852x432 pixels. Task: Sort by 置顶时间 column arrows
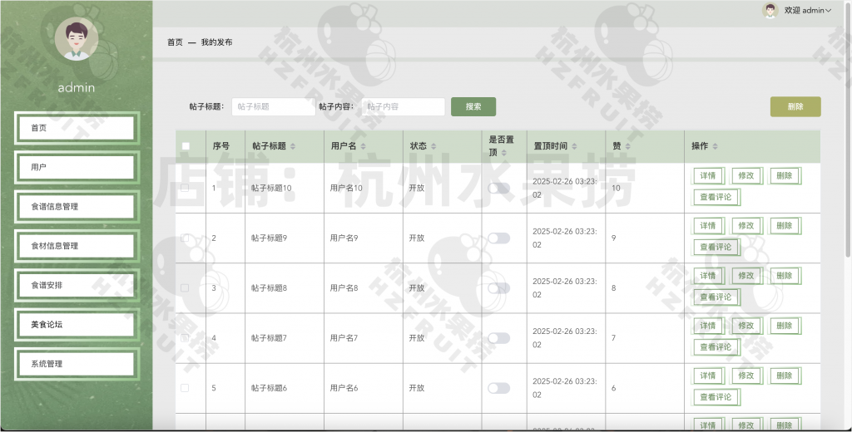click(574, 146)
